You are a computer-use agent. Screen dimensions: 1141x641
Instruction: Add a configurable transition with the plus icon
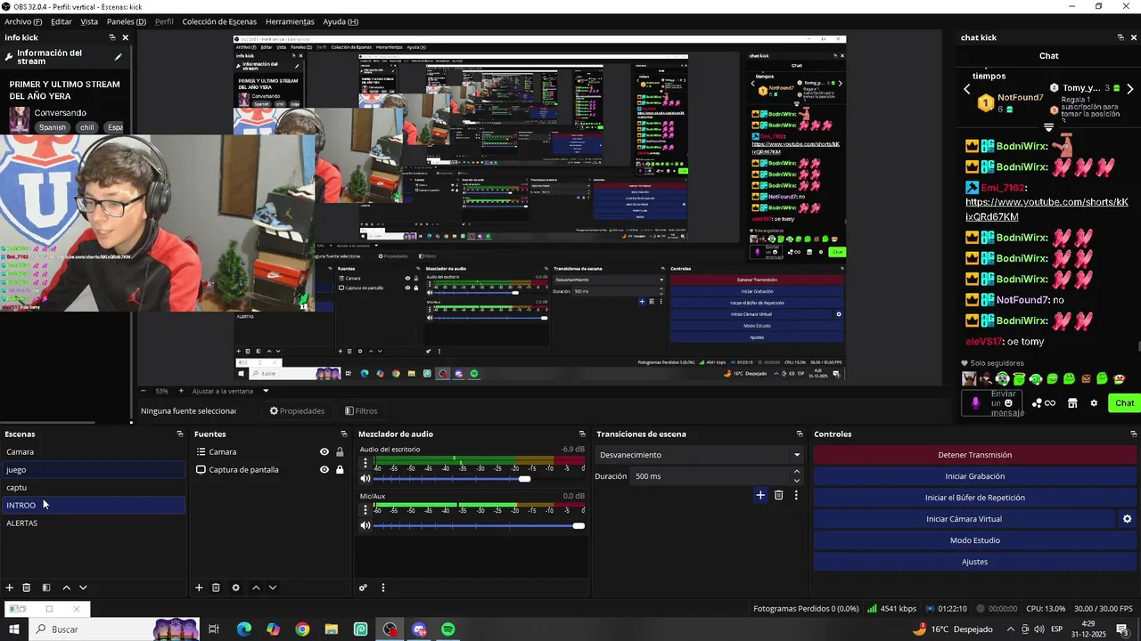760,495
